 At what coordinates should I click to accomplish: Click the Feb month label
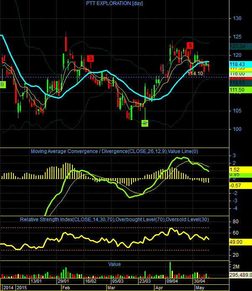click(x=66, y=288)
